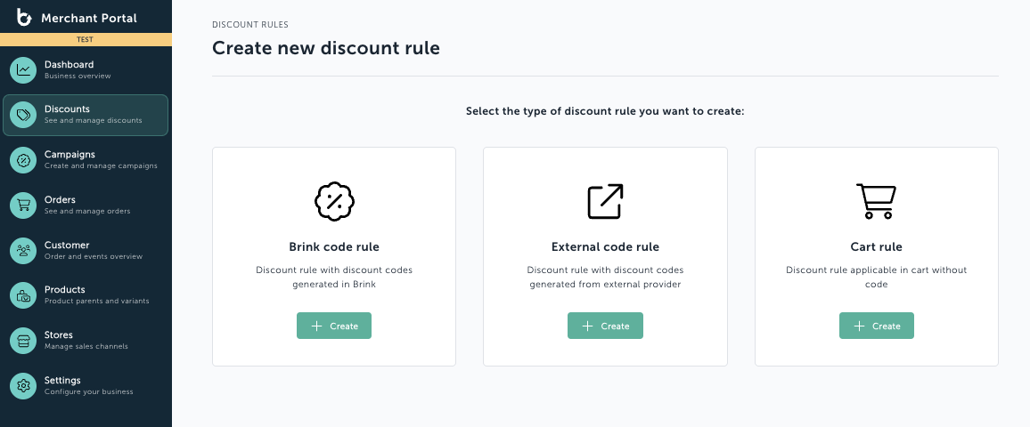
Task: Open Campaigns via its percent badge icon
Action: coord(24,160)
